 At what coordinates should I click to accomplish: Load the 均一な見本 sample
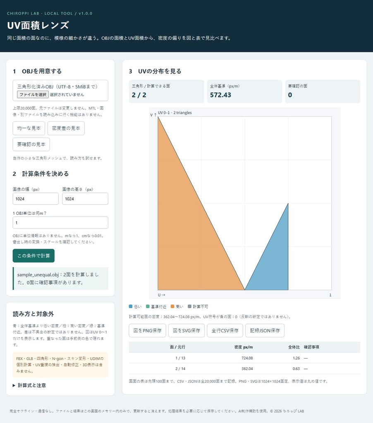point(29,128)
